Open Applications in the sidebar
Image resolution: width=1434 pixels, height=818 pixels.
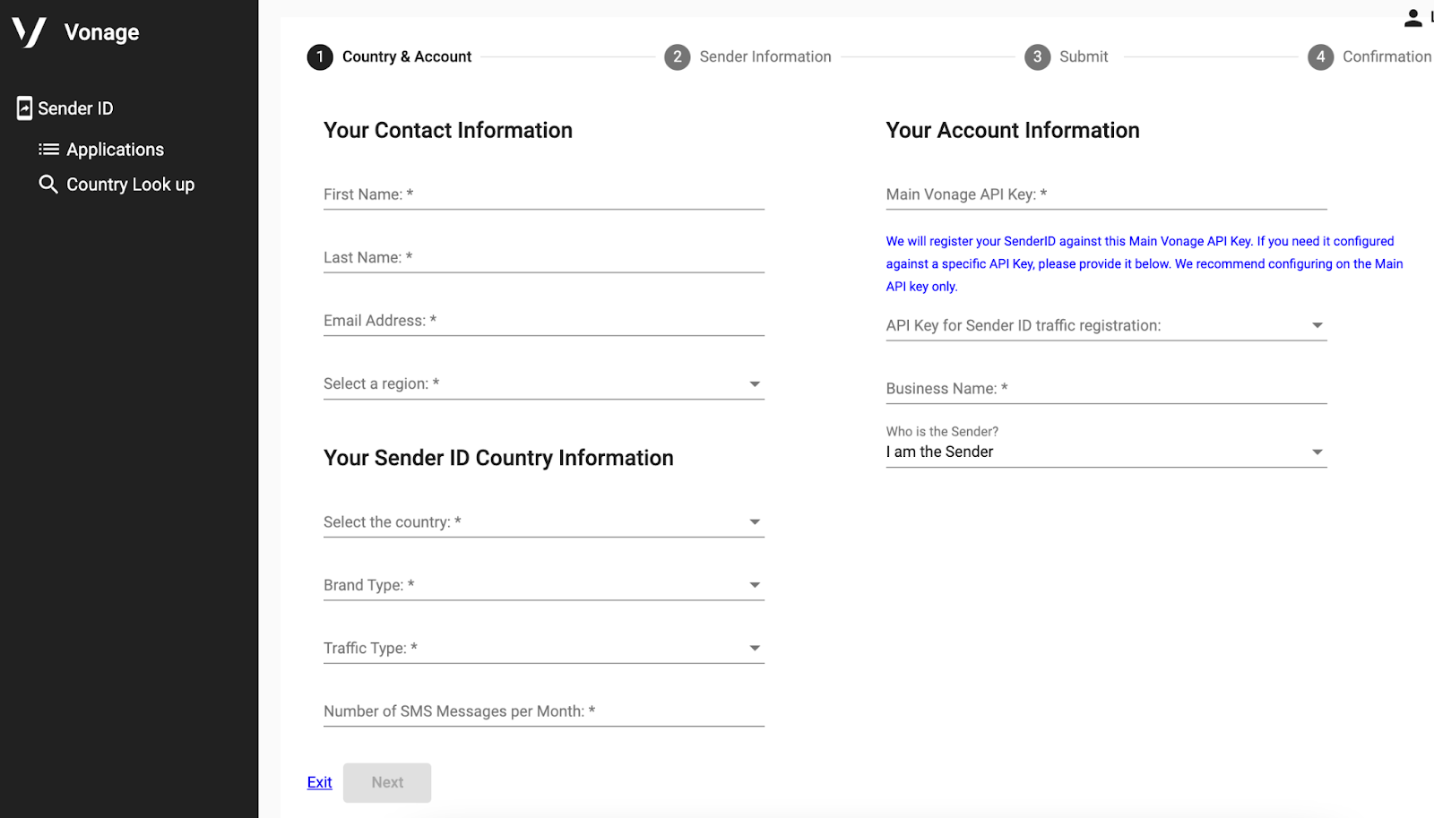(x=115, y=150)
